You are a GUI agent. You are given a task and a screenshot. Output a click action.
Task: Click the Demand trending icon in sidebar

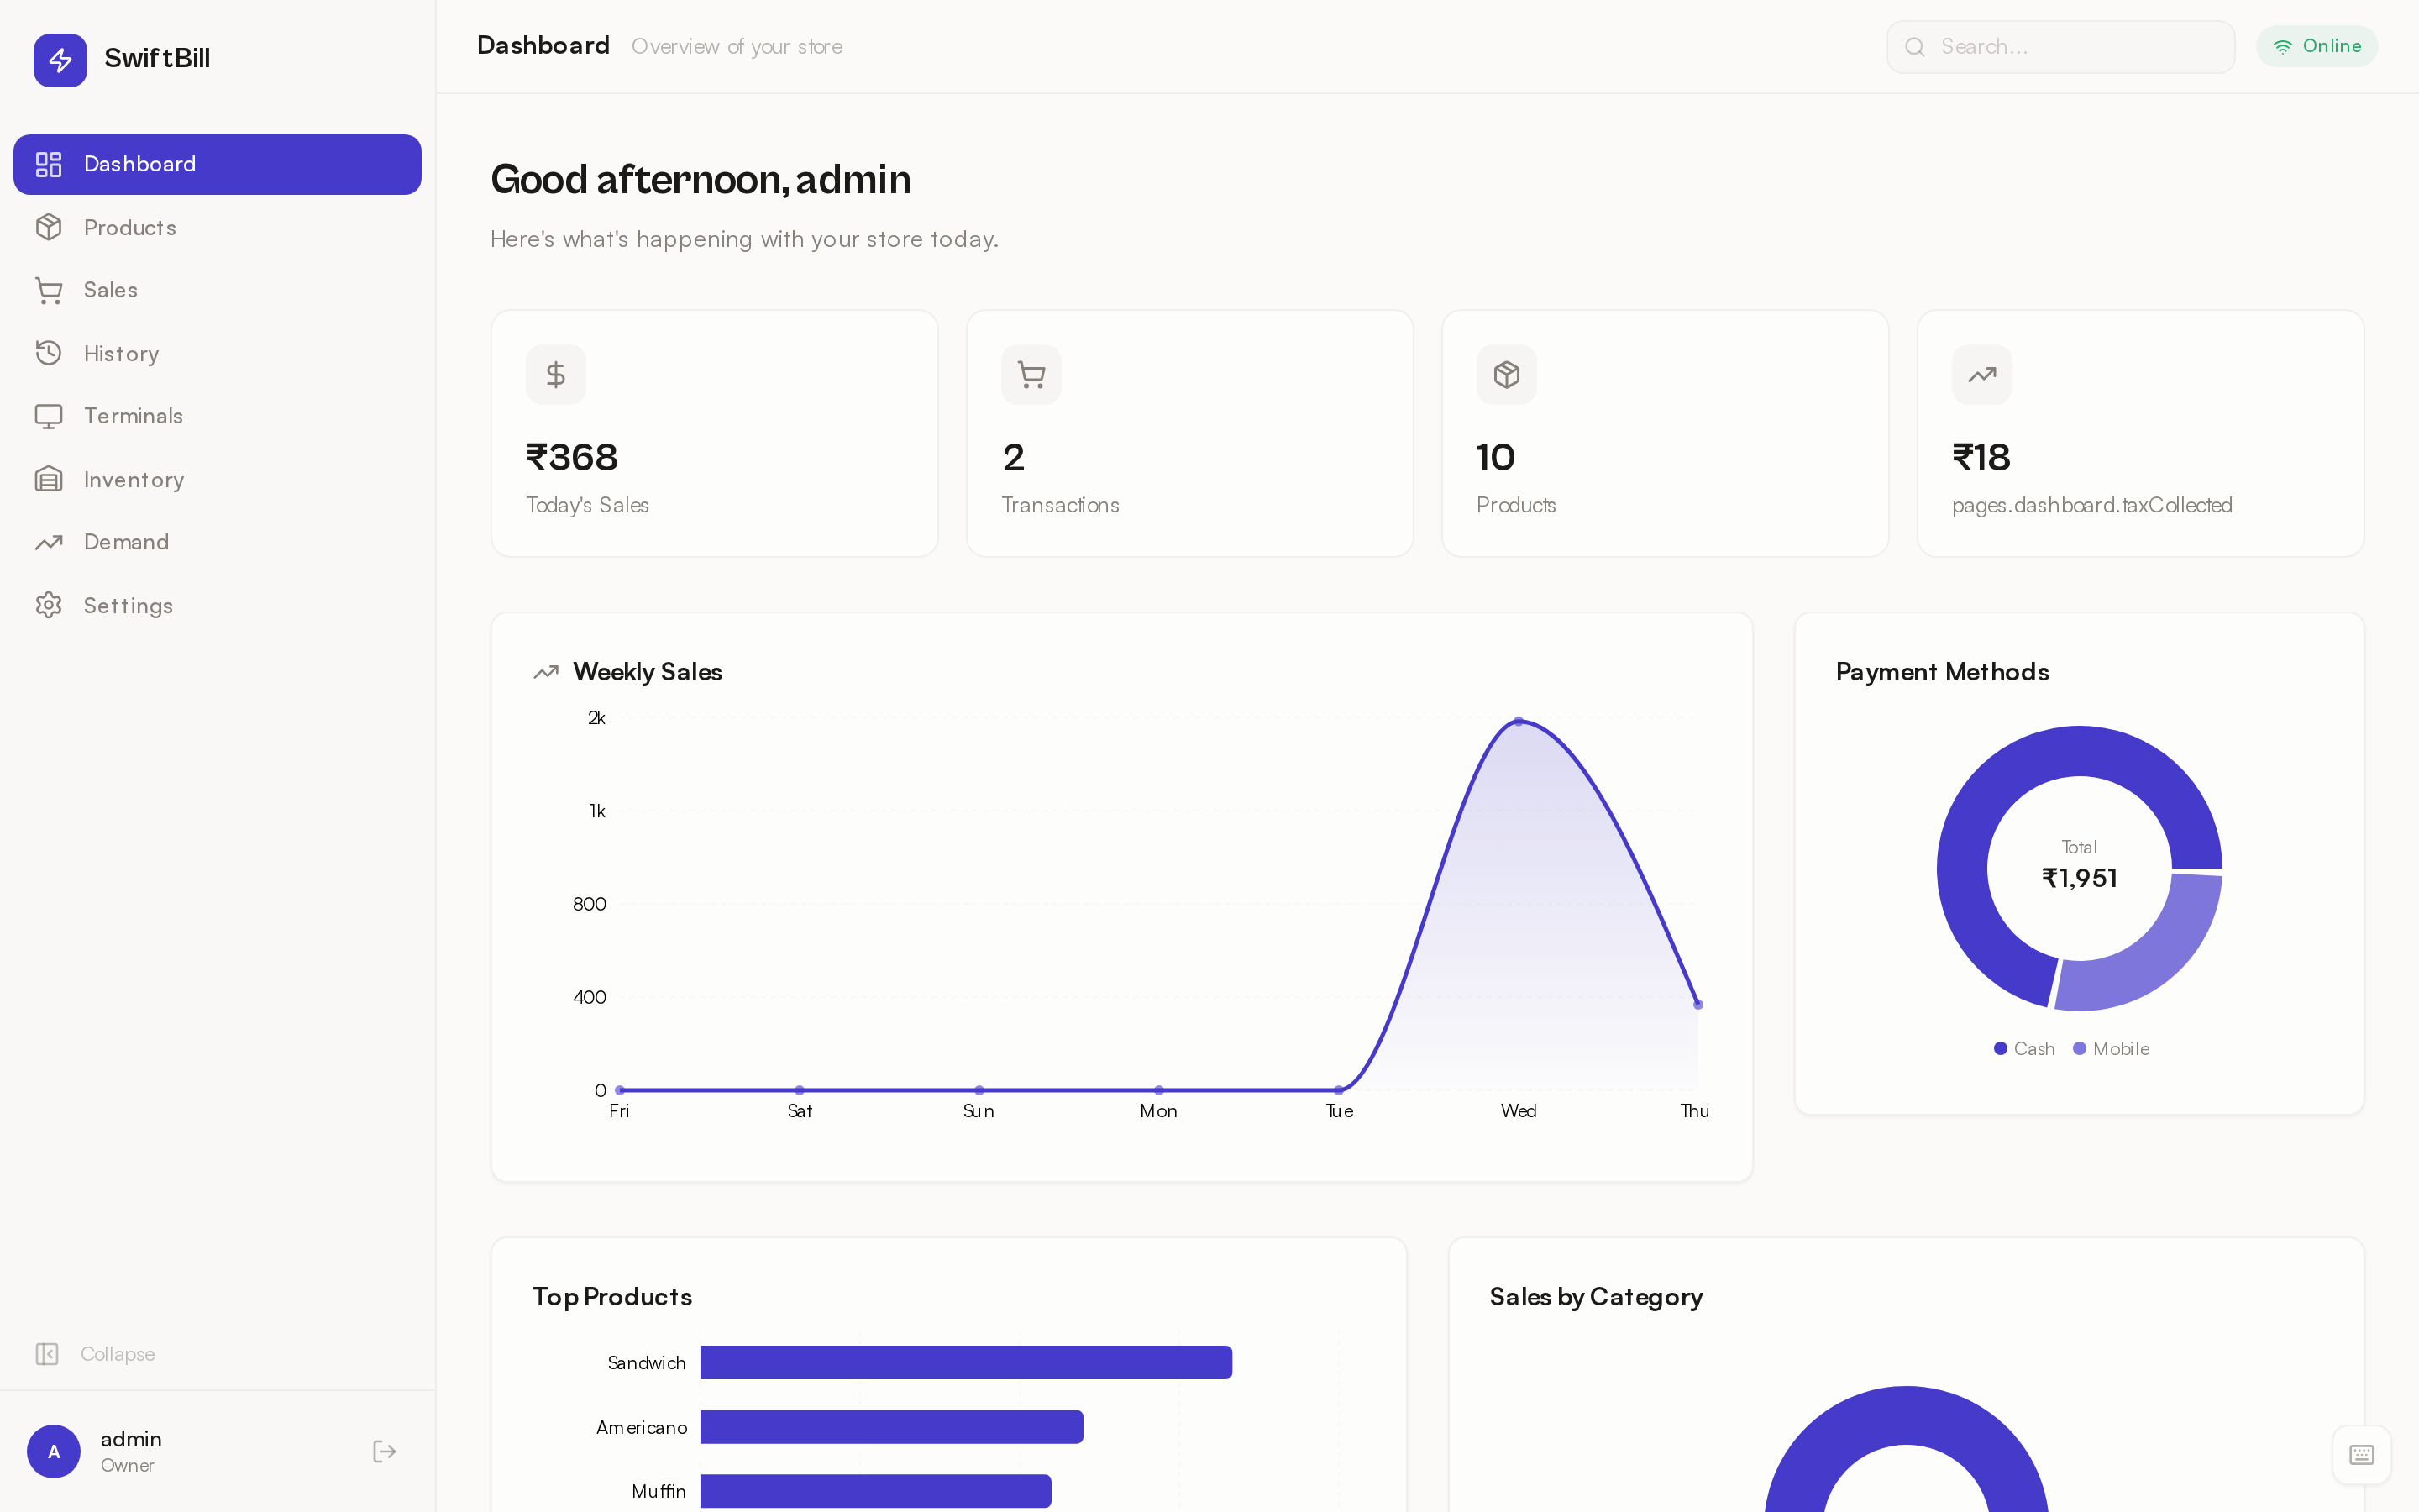pyautogui.click(x=48, y=542)
